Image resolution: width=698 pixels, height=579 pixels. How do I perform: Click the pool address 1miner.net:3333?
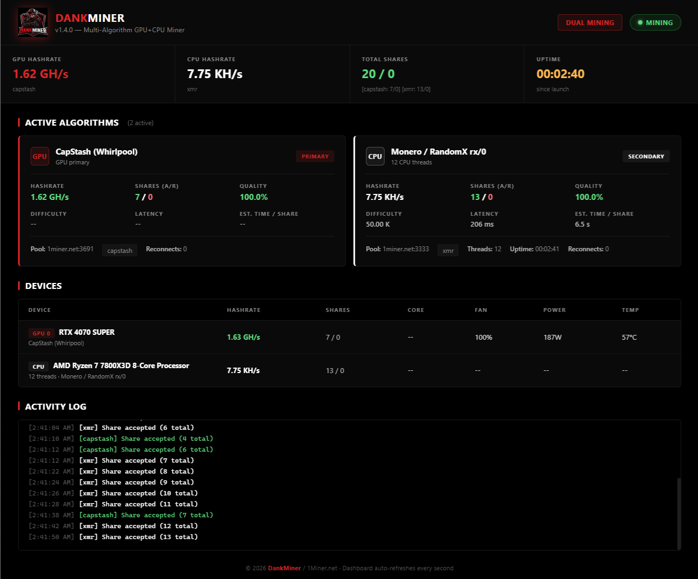pos(406,249)
